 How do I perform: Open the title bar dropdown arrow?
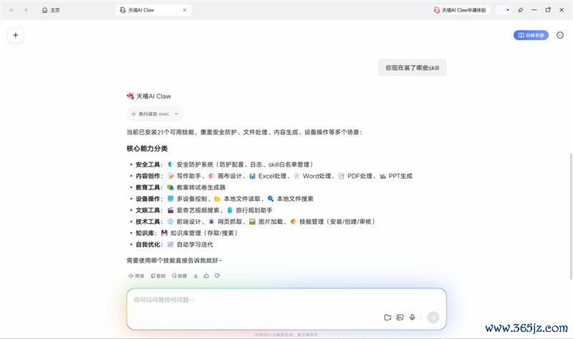coord(508,10)
